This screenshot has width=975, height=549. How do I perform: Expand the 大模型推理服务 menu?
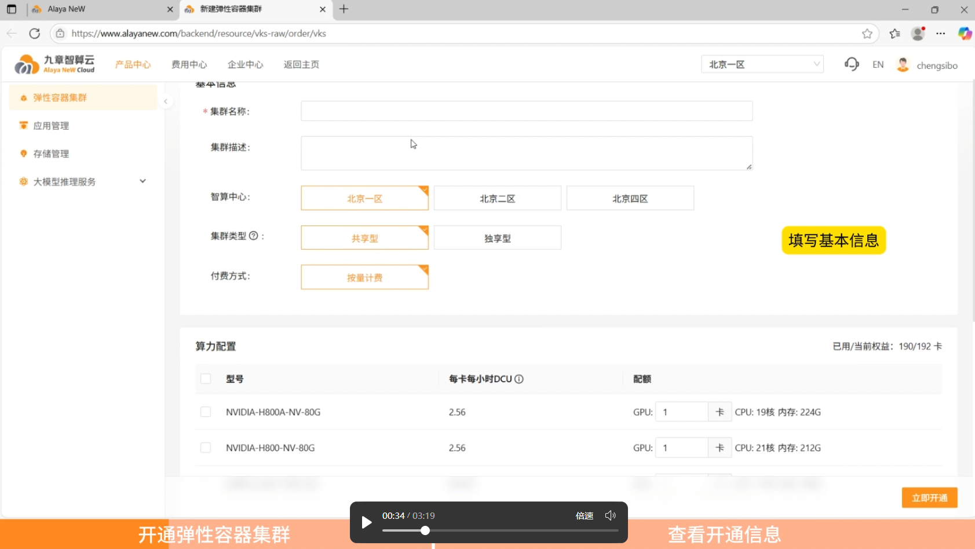tap(143, 181)
